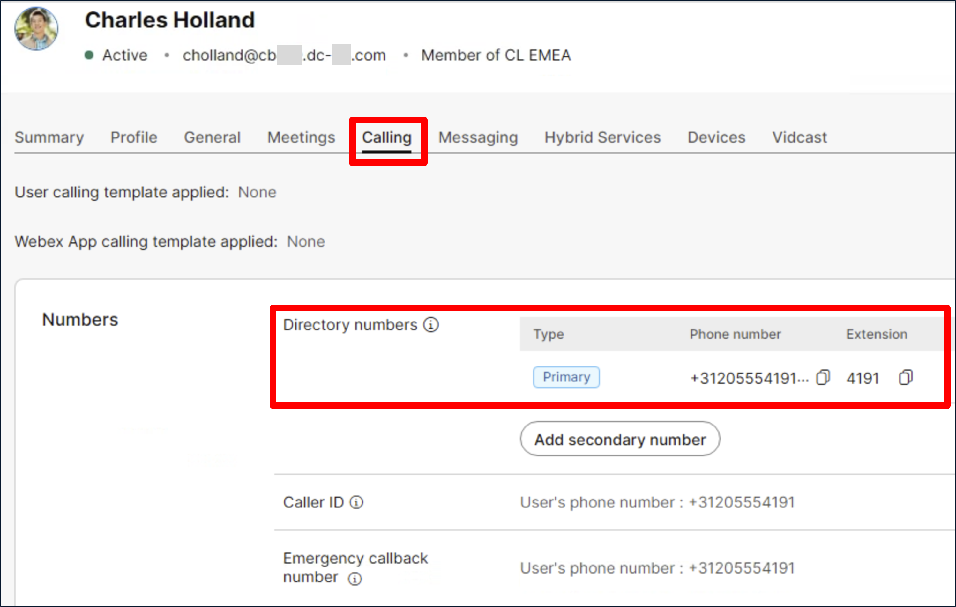View the Emergency callback number info icon
This screenshot has height=607, width=956.
[x=355, y=579]
